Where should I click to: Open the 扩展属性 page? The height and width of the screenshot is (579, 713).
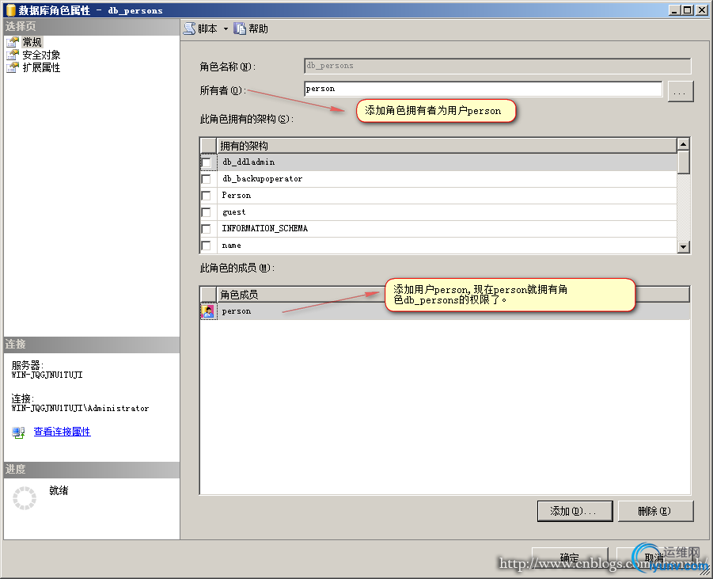(x=41, y=68)
